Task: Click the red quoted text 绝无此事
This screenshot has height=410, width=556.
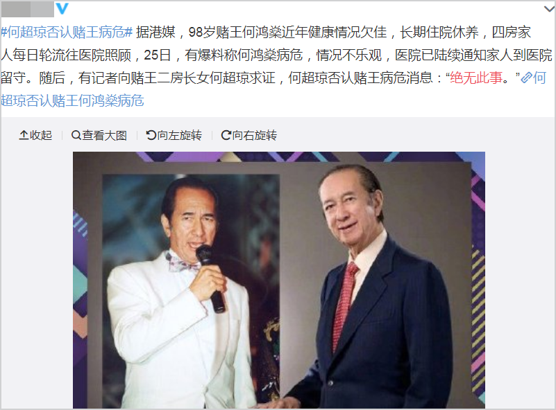Action: 476,78
